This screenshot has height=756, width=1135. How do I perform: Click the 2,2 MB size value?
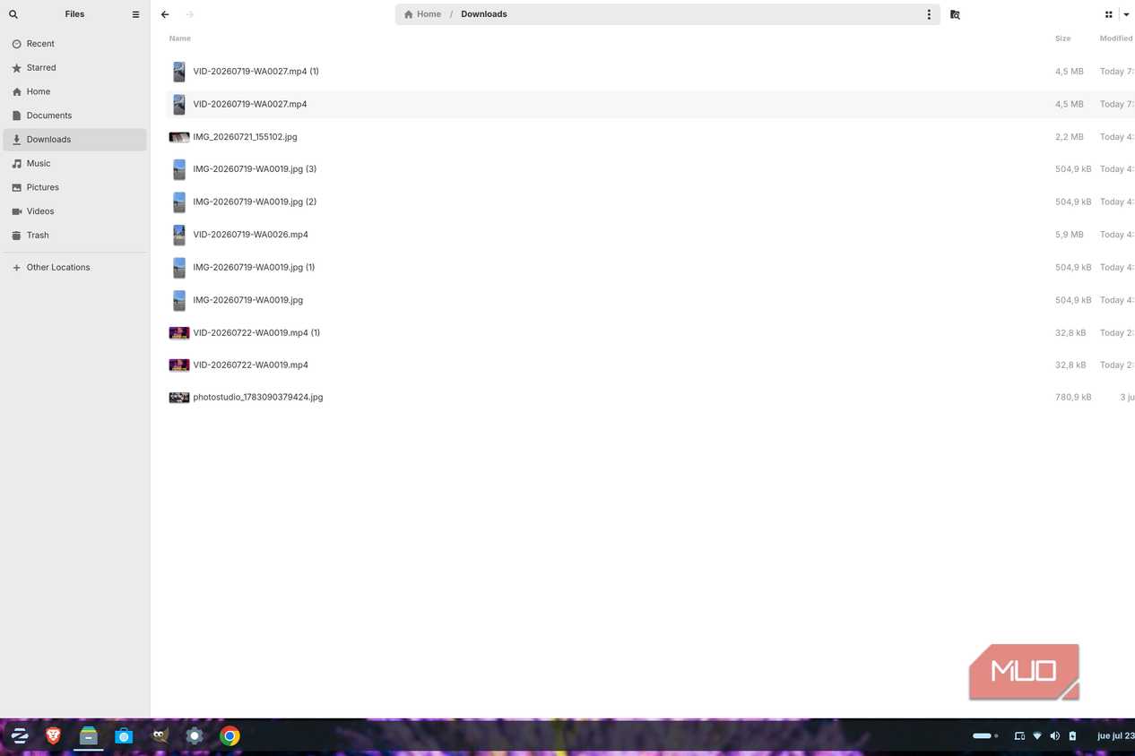tap(1070, 137)
